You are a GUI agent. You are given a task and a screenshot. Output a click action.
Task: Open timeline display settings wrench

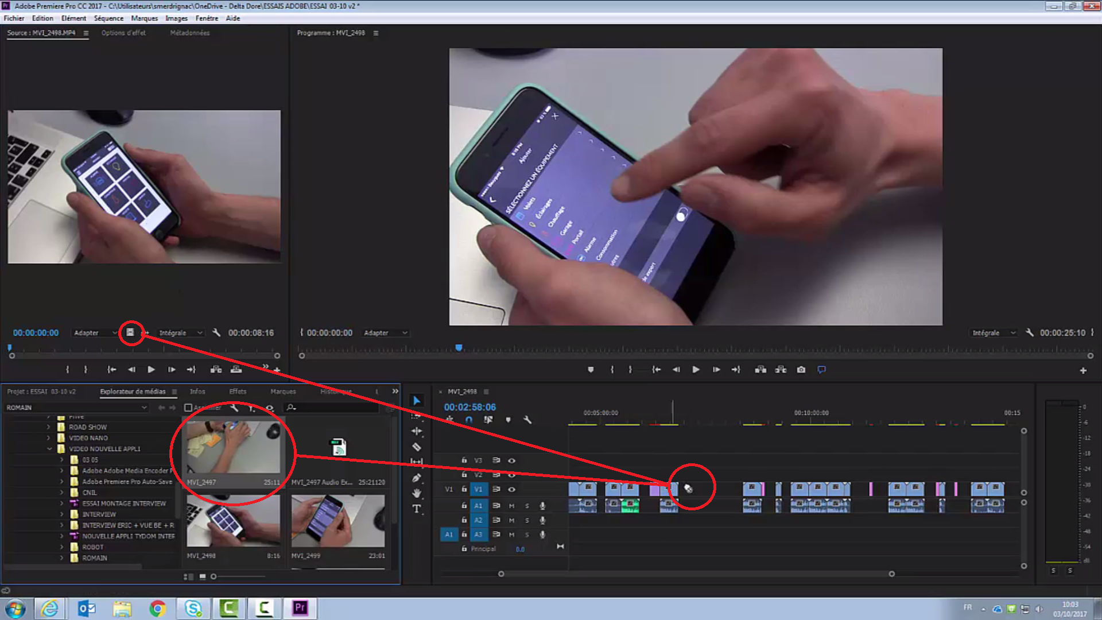(527, 420)
